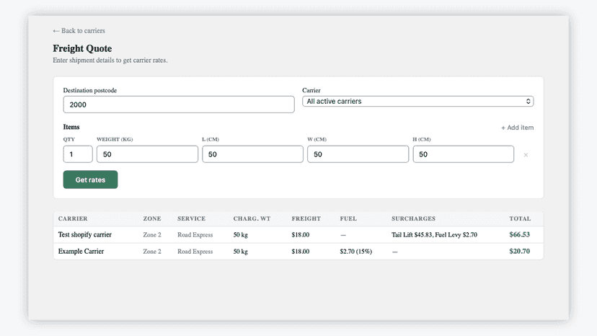Open the All active carriers dropdown
Image resolution: width=597 pixels, height=336 pixels.
417,102
